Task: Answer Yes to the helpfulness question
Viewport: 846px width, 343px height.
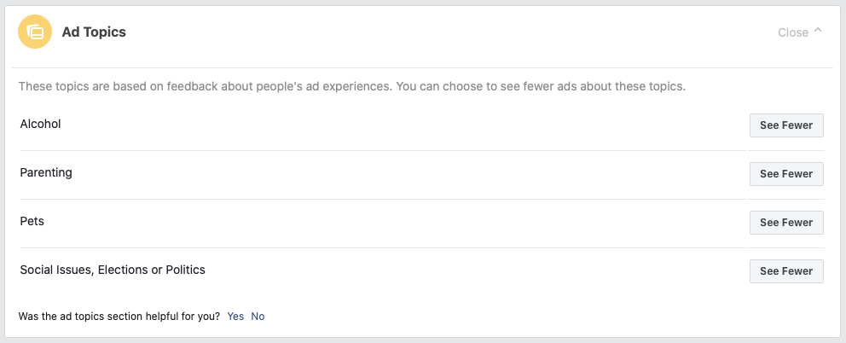Action: point(235,317)
